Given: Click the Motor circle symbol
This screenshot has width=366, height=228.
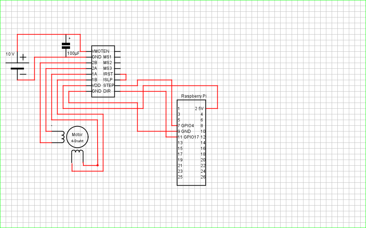Looking at the screenshot, I should (x=77, y=137).
